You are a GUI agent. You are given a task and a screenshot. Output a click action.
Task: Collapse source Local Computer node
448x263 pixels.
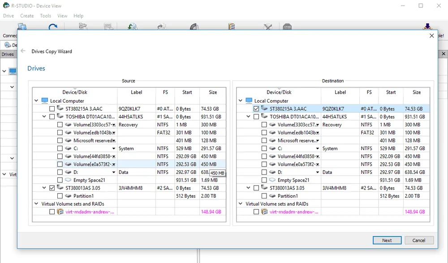point(36,101)
